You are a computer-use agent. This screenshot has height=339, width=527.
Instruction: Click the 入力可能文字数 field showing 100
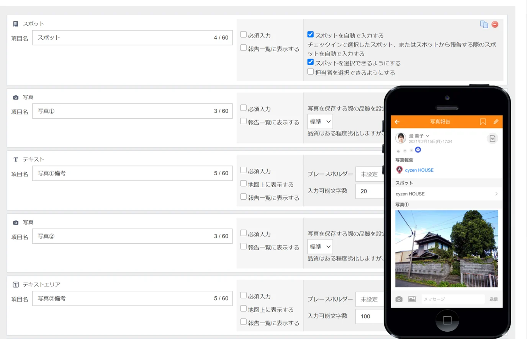pyautogui.click(x=370, y=316)
